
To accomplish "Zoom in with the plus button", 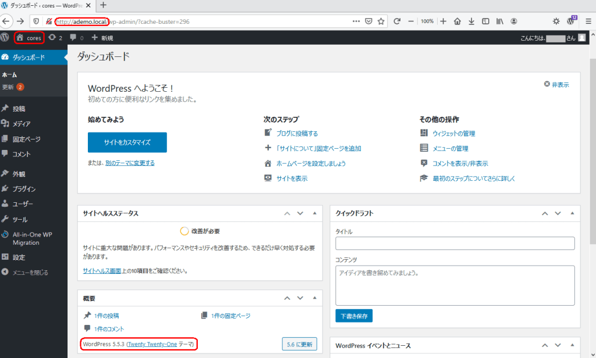I will click(443, 22).
